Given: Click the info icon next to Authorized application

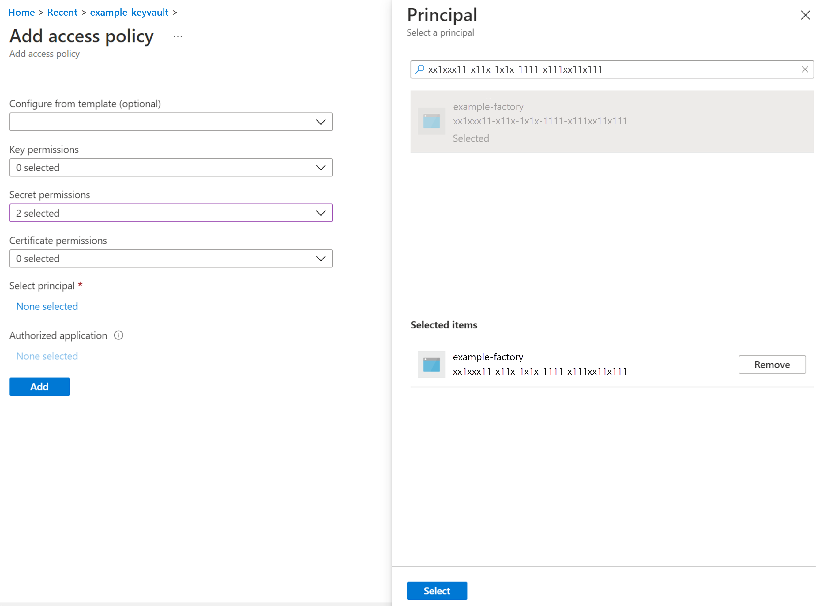Looking at the screenshot, I should coord(118,335).
